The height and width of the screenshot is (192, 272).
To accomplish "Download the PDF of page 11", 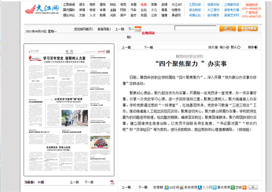I will coord(112,182).
